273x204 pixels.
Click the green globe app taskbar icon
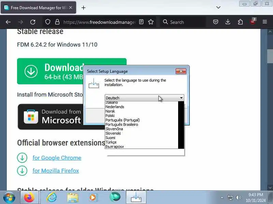(x=115, y=197)
